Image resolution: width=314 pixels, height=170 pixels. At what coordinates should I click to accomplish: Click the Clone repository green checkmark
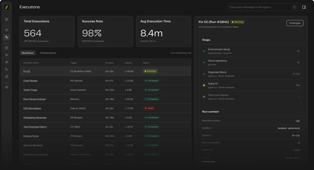204,62
